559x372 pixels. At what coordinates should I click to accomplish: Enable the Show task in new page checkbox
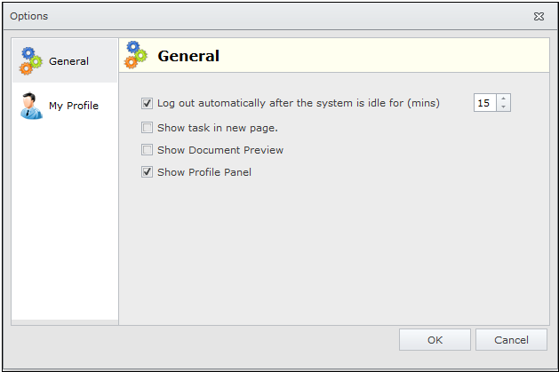tap(148, 128)
